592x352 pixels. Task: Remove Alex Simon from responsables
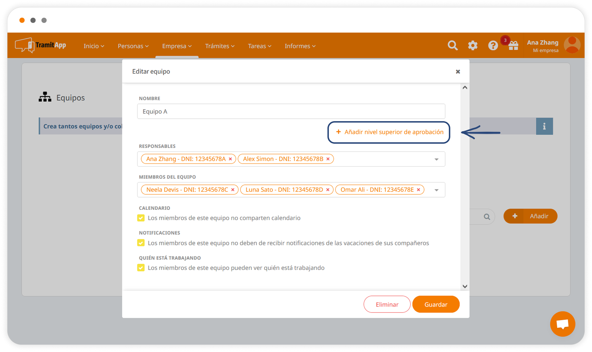tap(328, 159)
